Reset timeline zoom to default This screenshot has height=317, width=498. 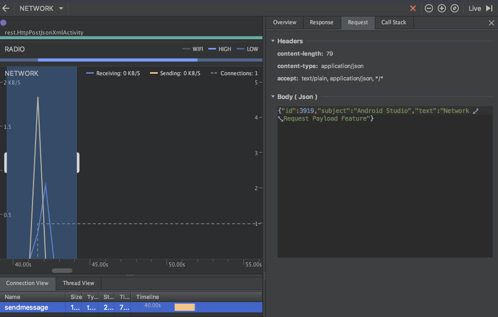coord(454,8)
